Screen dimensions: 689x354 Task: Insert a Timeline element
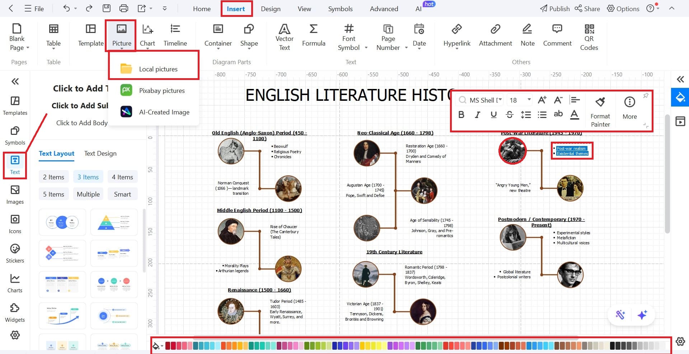(175, 36)
